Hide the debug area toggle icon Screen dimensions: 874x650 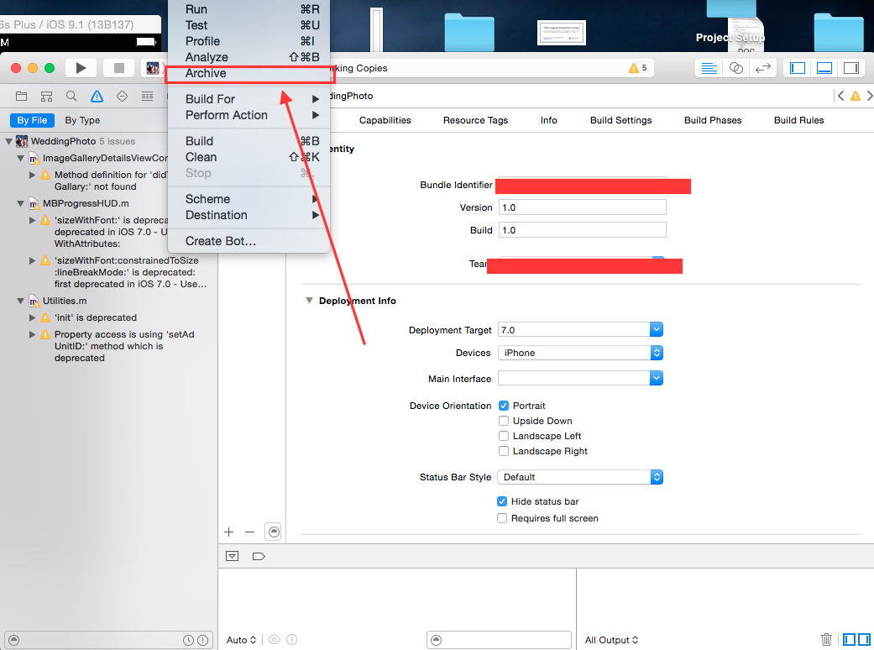pos(233,556)
